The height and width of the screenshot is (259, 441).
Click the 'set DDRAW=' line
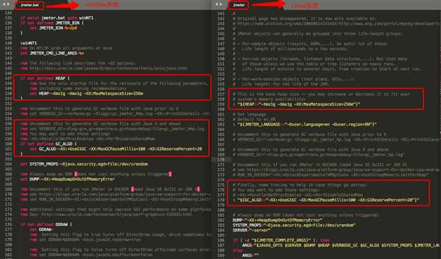tap(41, 230)
